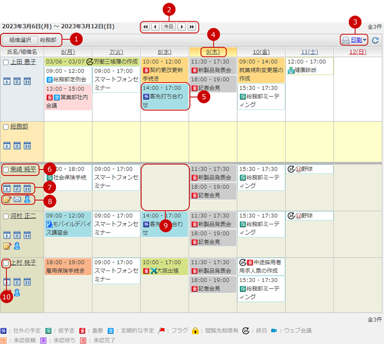Select the 12(日) Sunday column header
This screenshot has height=344, width=384.
(358, 52)
